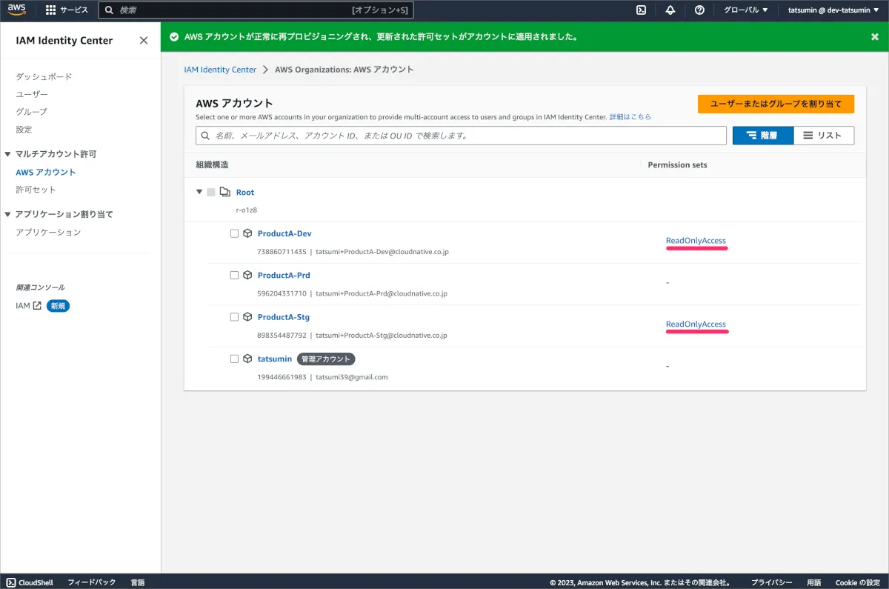Open the AWS logo home link

(x=17, y=10)
